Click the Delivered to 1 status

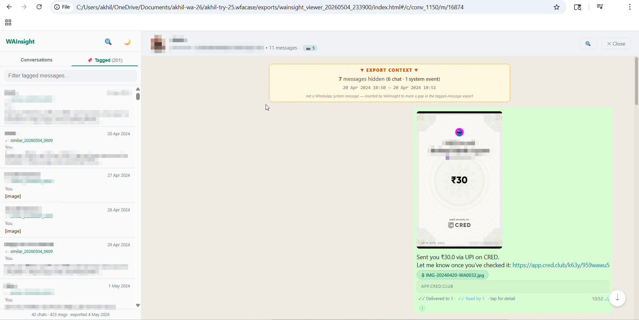point(436,299)
